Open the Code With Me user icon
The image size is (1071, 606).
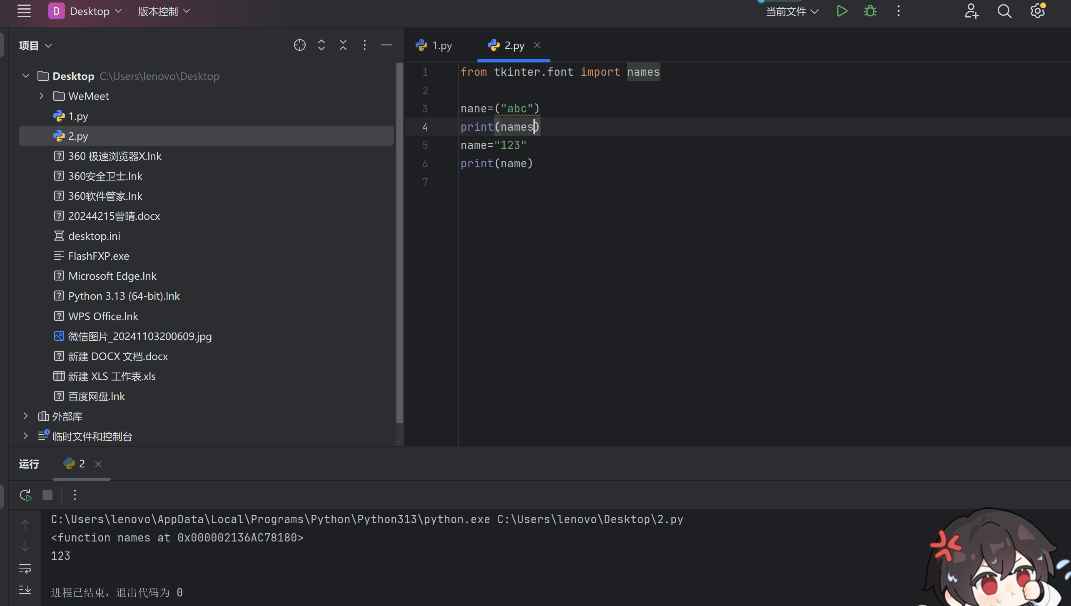tap(971, 11)
